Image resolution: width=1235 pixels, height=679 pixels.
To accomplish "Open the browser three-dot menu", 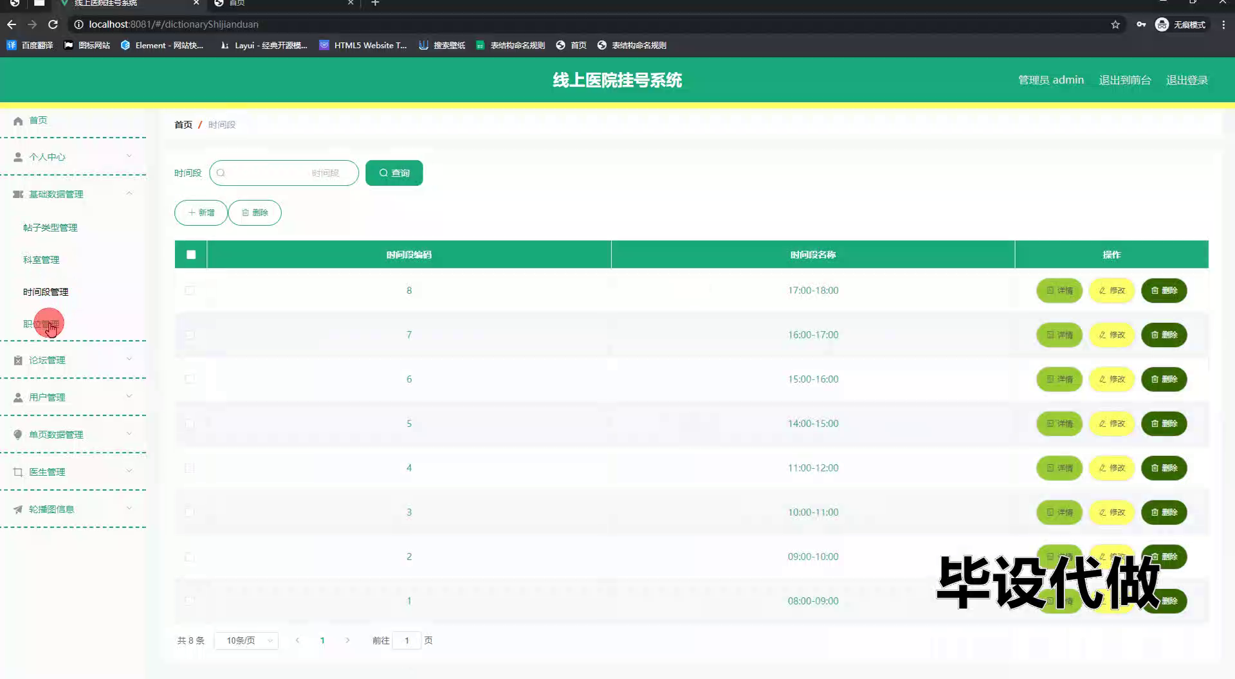I will [1223, 24].
